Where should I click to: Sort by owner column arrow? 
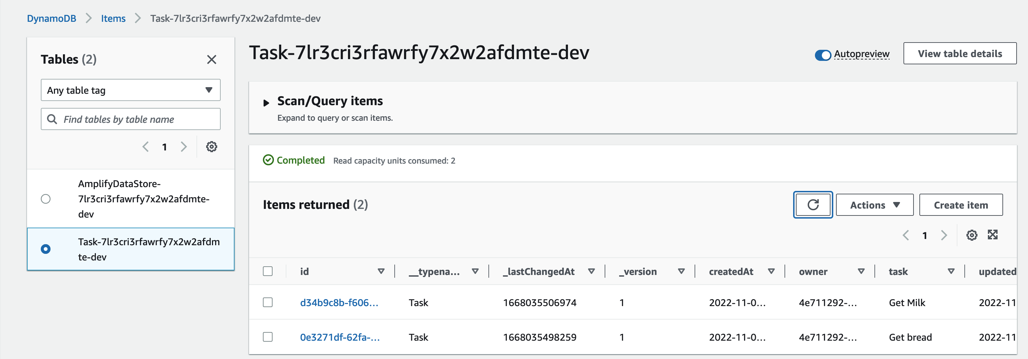861,271
